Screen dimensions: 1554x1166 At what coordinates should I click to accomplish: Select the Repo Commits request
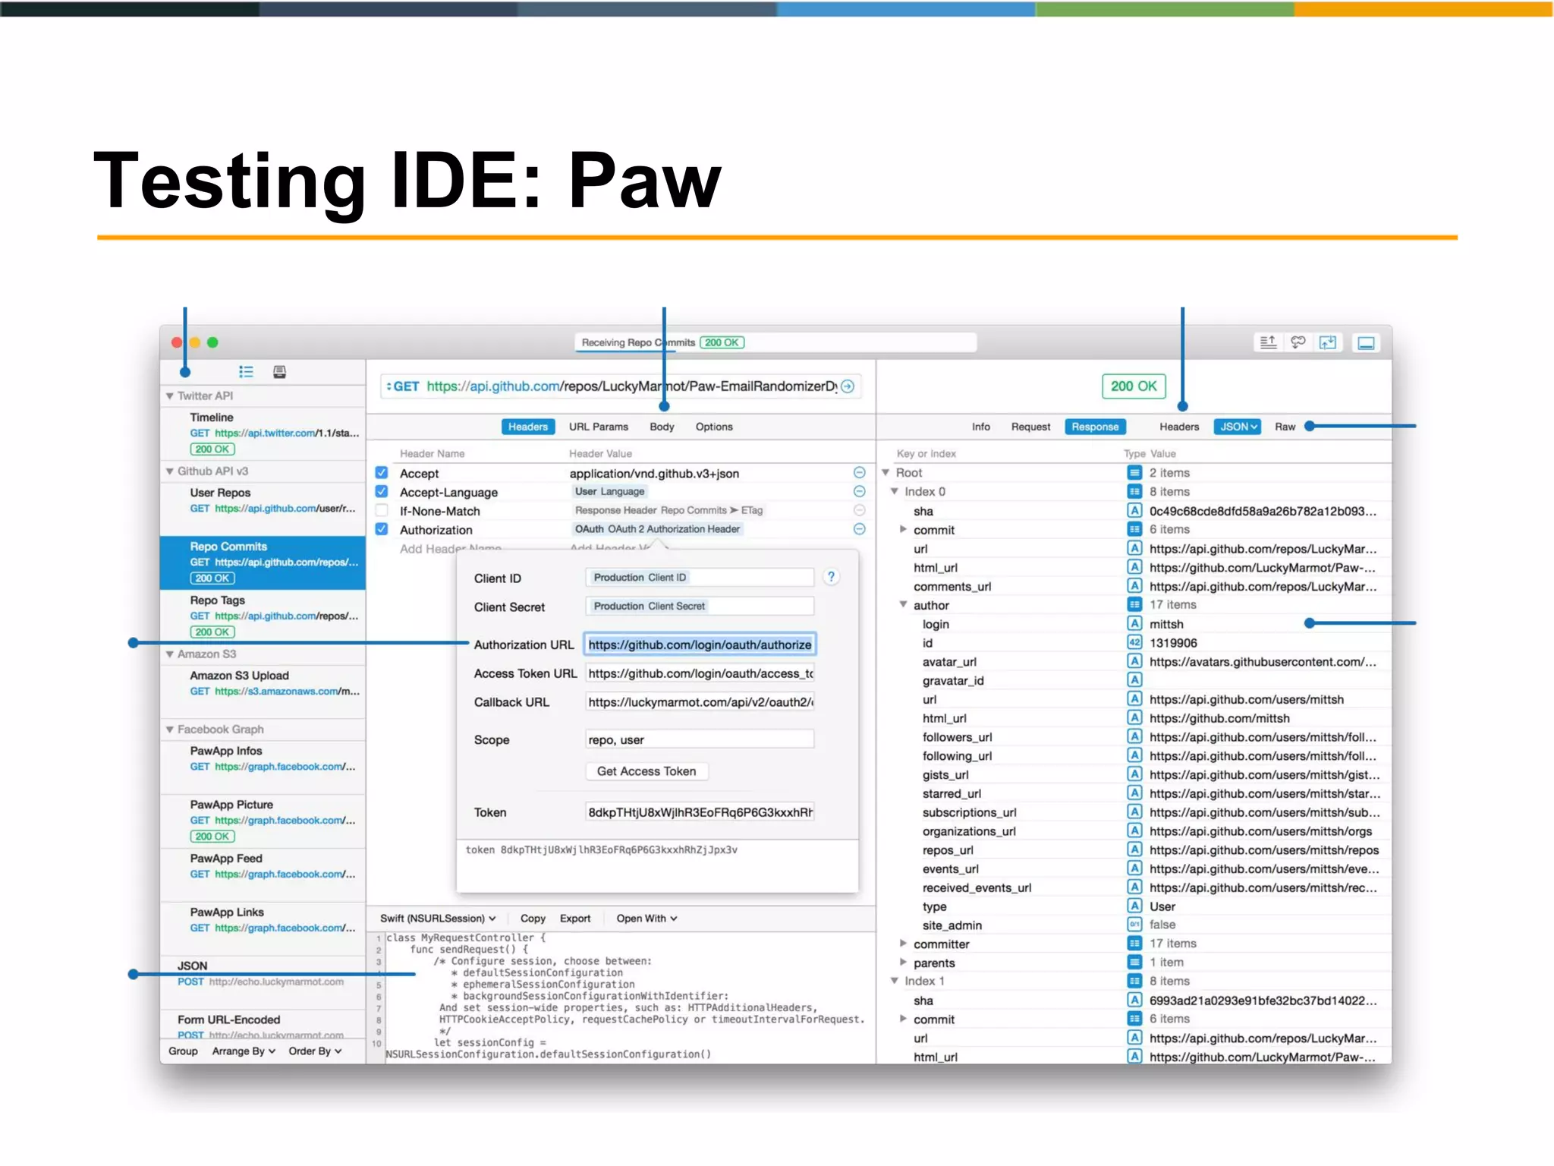pyautogui.click(x=263, y=563)
